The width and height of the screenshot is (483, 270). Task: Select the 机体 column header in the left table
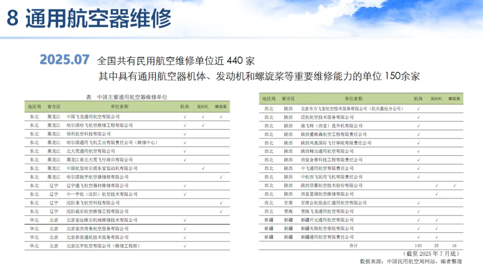tap(185, 106)
